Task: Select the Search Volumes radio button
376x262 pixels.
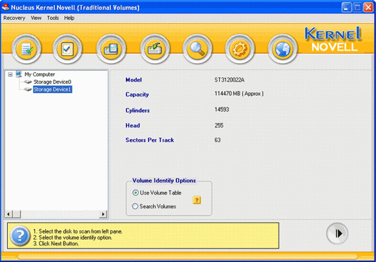Action: click(154, 206)
